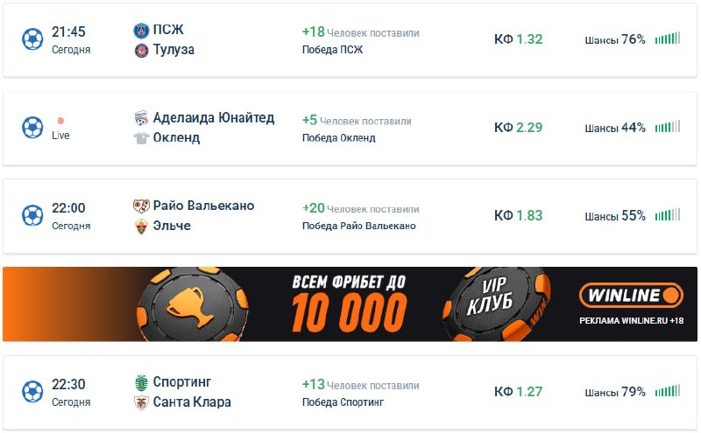Click the Santa Clara team crest

click(141, 402)
